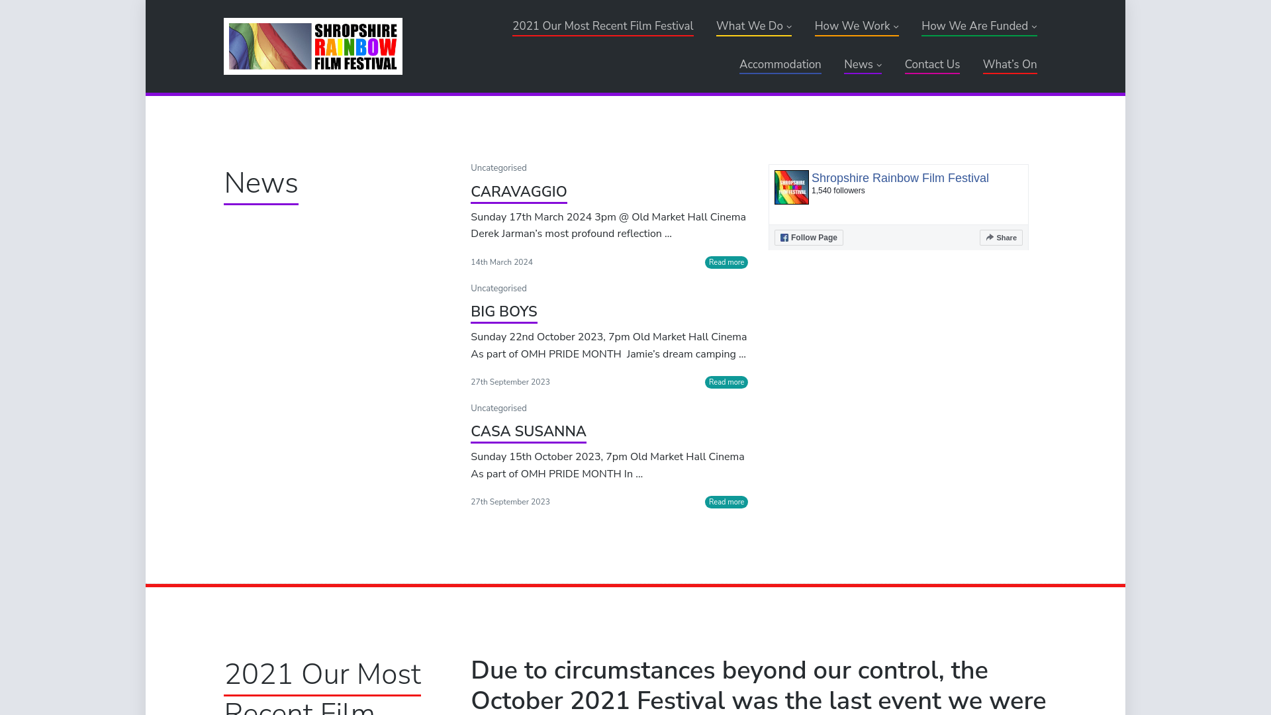Image resolution: width=1271 pixels, height=715 pixels.
Task: Open the CARAVAGGIO article title
Action: [x=518, y=192]
